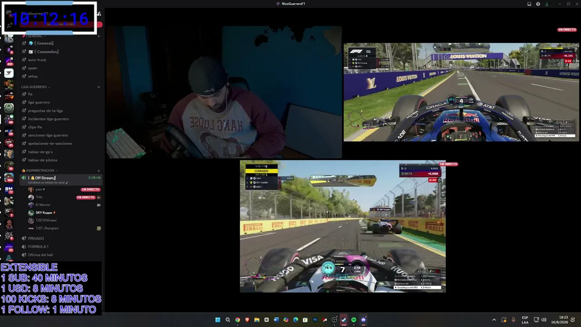The width and height of the screenshot is (581, 327).
Task: Open the liga-guerrero channel
Action: pyautogui.click(x=61, y=102)
